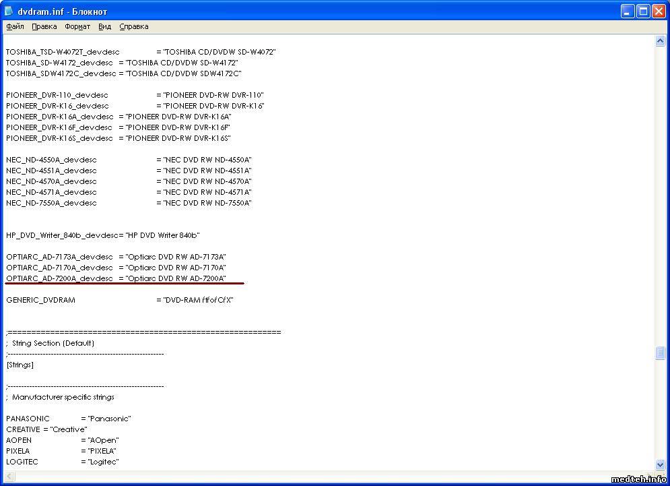Open the Файл menu
The image size is (670, 486).
tap(15, 26)
